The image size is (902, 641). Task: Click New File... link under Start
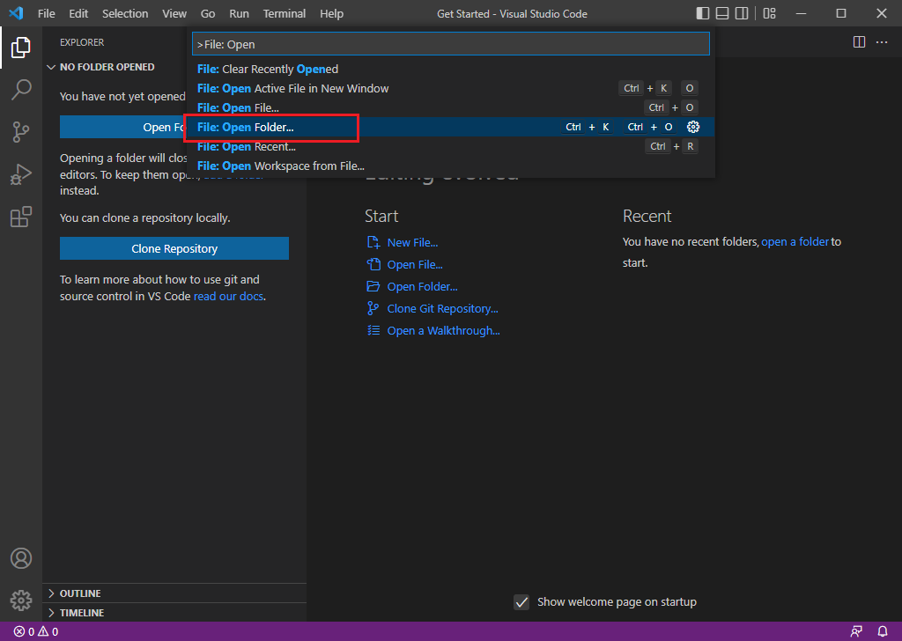pyautogui.click(x=412, y=243)
